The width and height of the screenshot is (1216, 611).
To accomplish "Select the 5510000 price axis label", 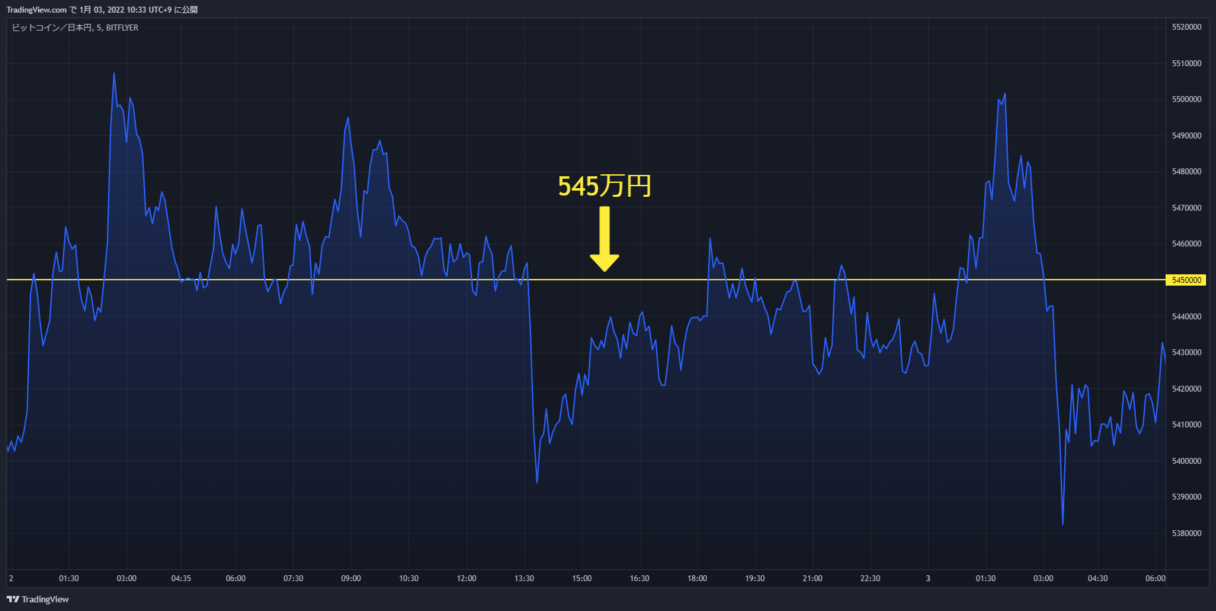I will pyautogui.click(x=1186, y=64).
